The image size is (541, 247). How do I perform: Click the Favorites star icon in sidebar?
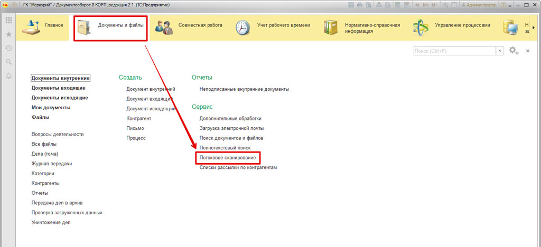click(x=8, y=34)
